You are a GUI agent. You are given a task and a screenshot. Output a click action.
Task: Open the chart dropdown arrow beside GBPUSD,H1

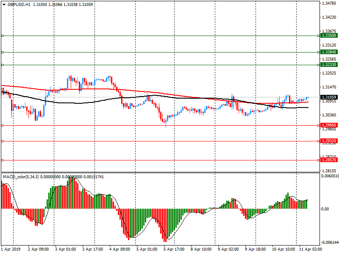(4, 4)
